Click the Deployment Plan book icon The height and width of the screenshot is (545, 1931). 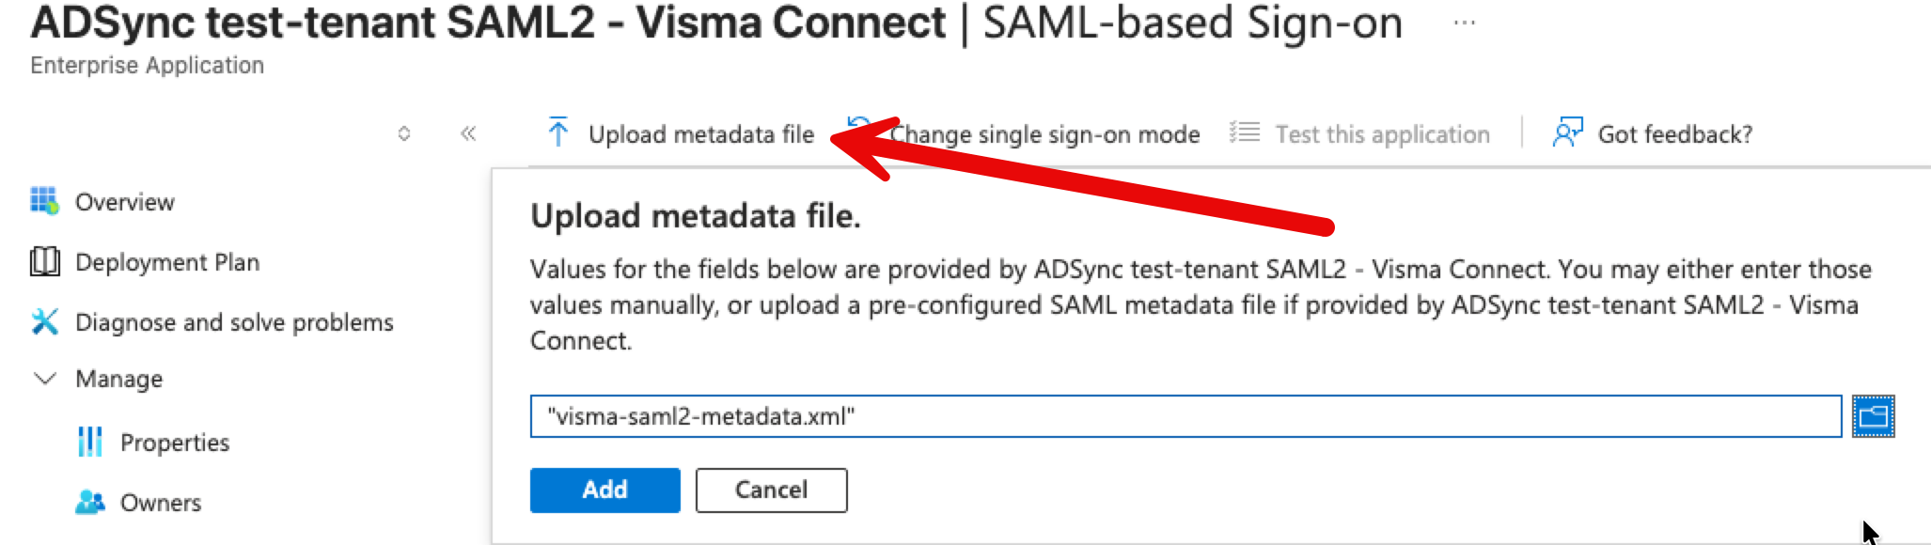44,261
